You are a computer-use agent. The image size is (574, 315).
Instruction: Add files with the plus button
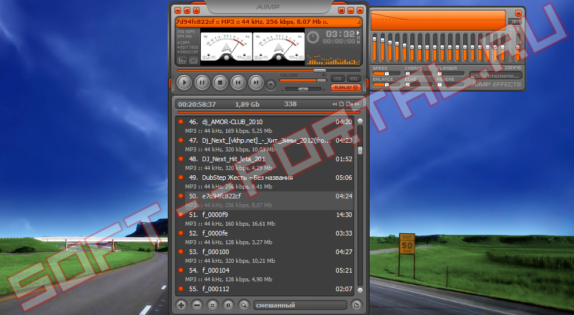(x=181, y=305)
